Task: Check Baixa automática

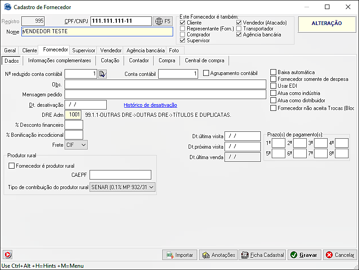Action: click(x=273, y=72)
